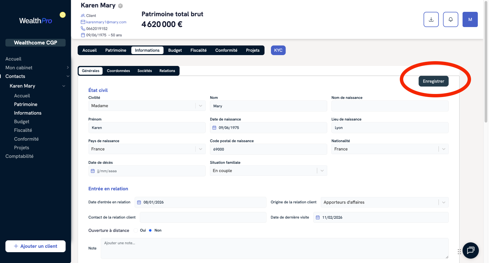Select Oui for Ouverture à distance
The height and width of the screenshot is (263, 489).
tap(136, 231)
